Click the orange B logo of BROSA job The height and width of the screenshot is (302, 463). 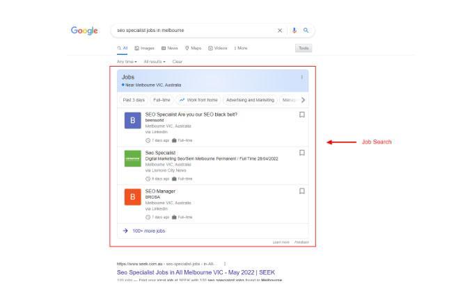132,197
